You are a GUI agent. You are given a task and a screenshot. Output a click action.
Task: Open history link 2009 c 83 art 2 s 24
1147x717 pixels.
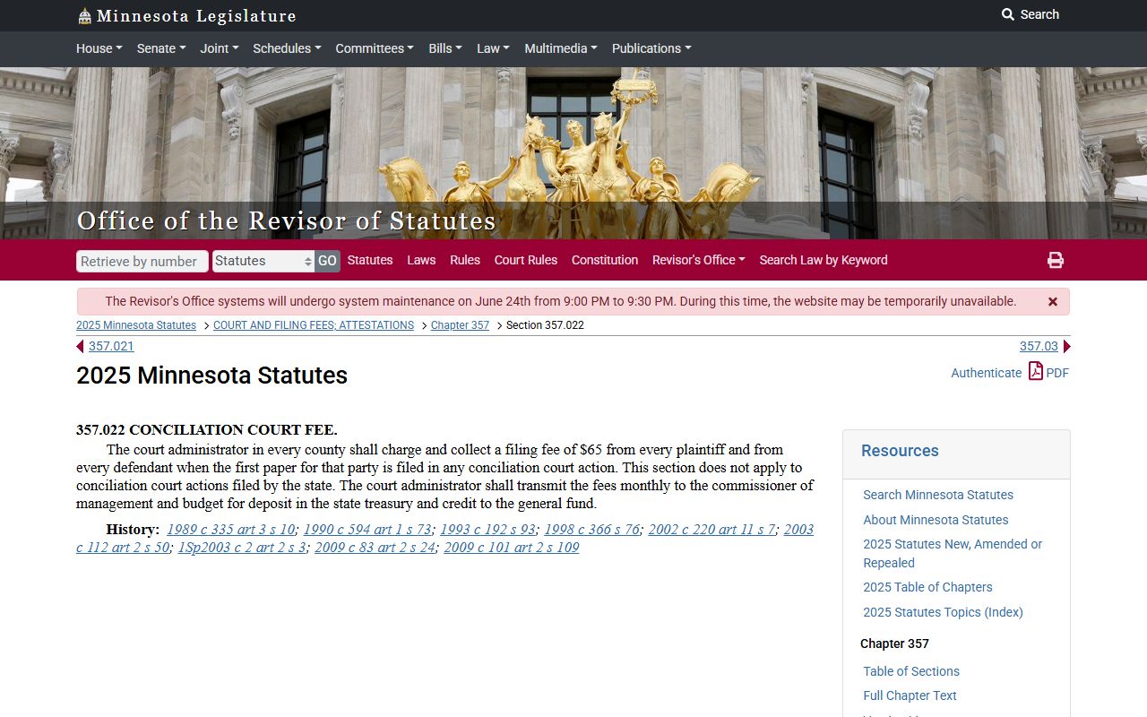coord(375,548)
